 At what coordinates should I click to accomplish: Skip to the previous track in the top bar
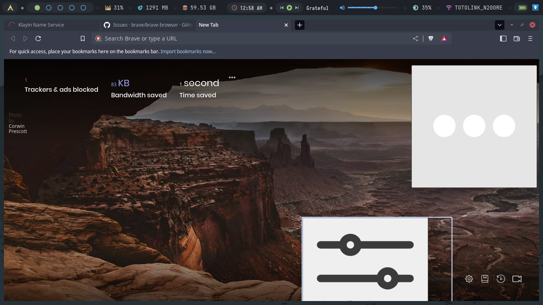coord(282,8)
